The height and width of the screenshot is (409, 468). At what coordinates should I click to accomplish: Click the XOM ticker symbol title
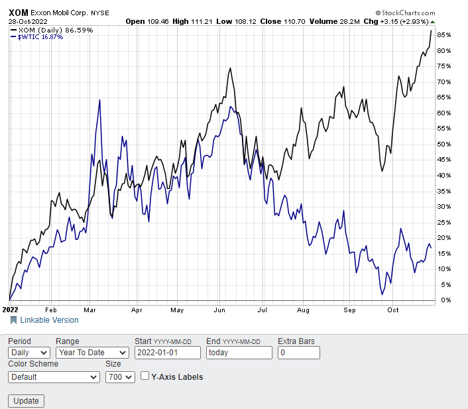[18, 13]
